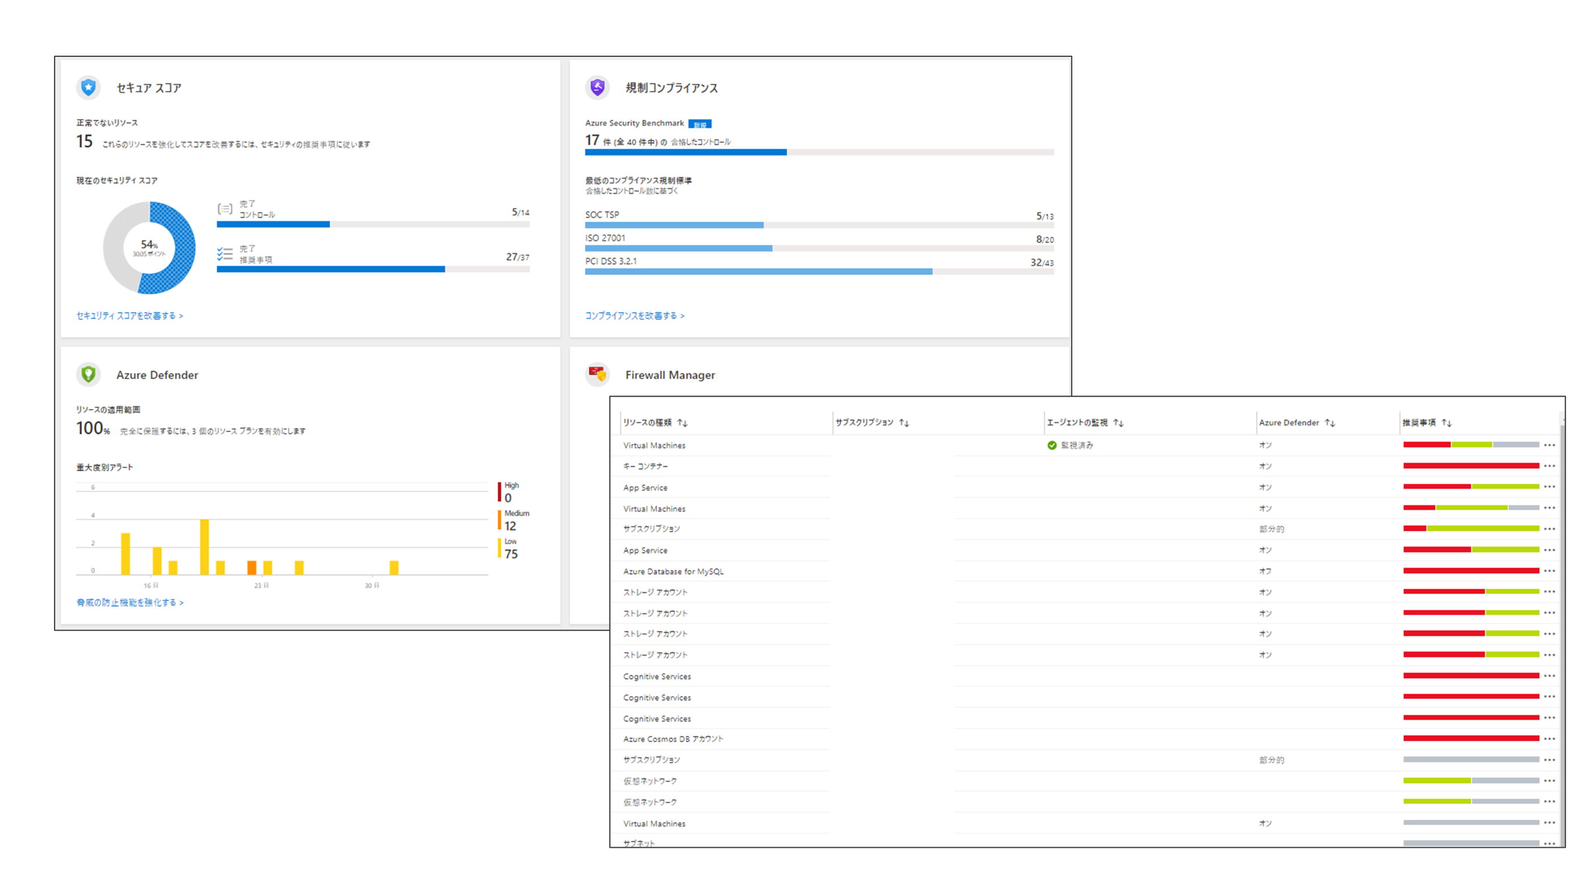The image size is (1591, 895).
Task: Click the 完了推奨事項 checklist icon
Action: click(x=224, y=253)
